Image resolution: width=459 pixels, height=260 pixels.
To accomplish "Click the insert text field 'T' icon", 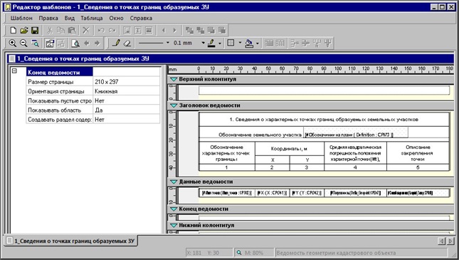I will [138, 30].
